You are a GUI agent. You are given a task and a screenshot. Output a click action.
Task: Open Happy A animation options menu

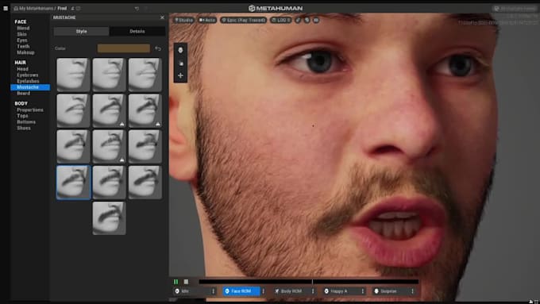click(363, 291)
